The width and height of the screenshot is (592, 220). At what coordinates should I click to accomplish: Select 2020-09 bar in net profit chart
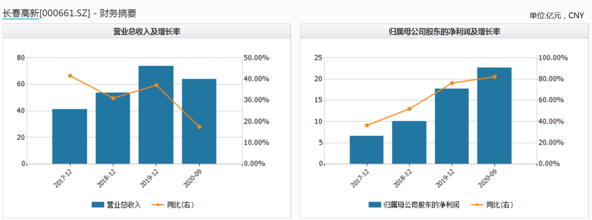click(x=494, y=116)
